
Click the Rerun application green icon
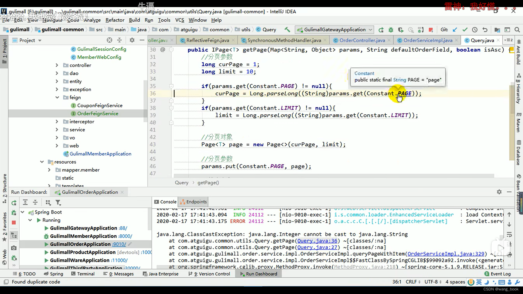[381, 30]
